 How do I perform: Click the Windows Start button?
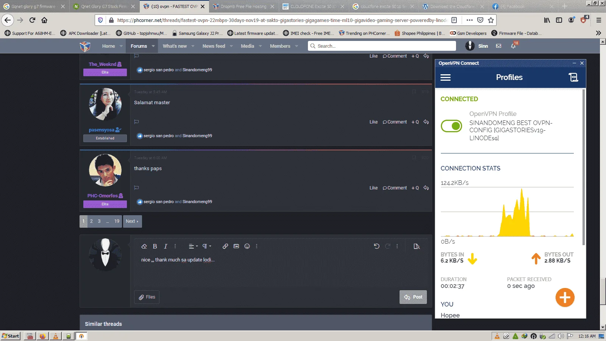[x=11, y=336]
